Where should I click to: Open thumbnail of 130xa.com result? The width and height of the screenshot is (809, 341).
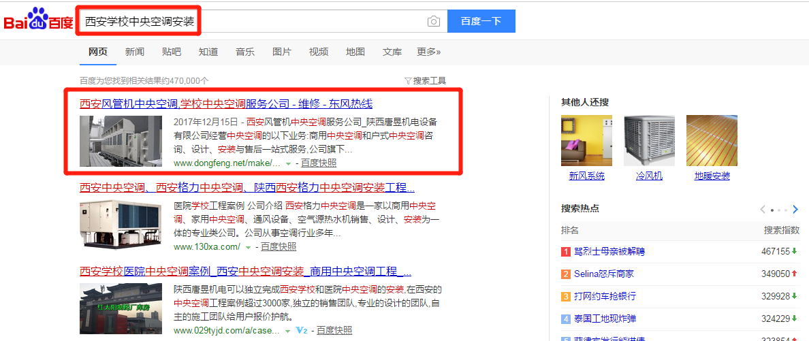(121, 225)
